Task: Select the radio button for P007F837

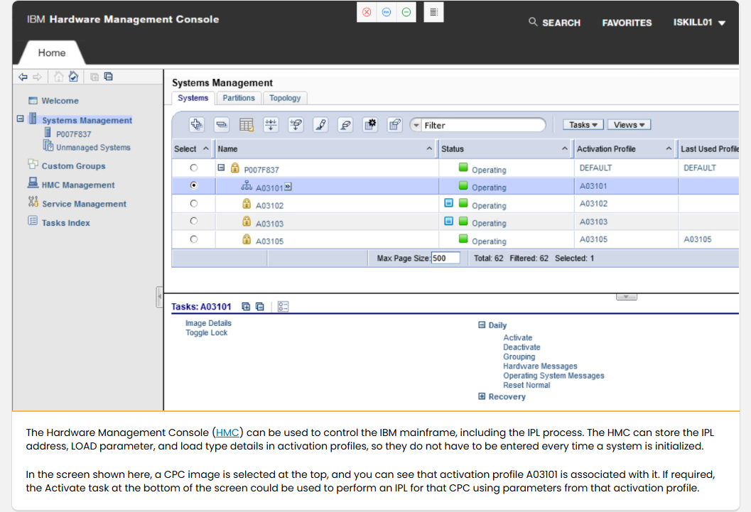Action: tap(193, 168)
